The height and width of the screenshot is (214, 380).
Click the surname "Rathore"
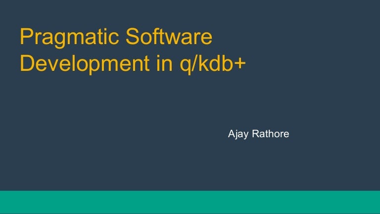coord(270,134)
